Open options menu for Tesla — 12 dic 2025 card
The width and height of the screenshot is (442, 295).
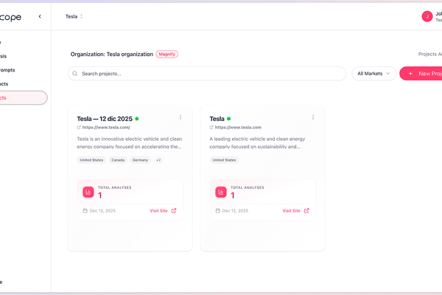180,117
